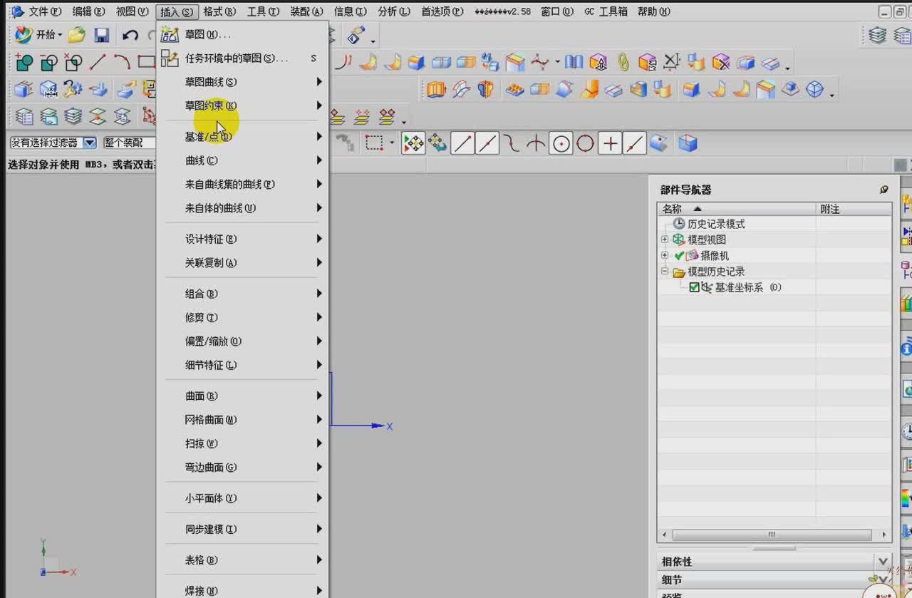Toggle End Point snap option
Screen dimensions: 912x598
pyautogui.click(x=463, y=144)
